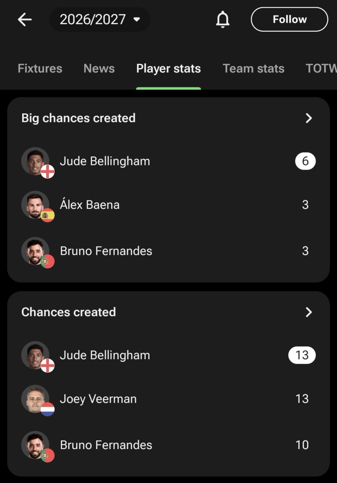This screenshot has height=483, width=337.
Task: Switch to the News tab
Action: [99, 68]
